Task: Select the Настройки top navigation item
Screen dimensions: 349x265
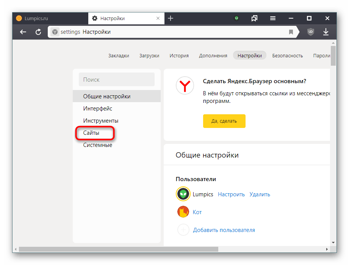Action: [x=249, y=55]
